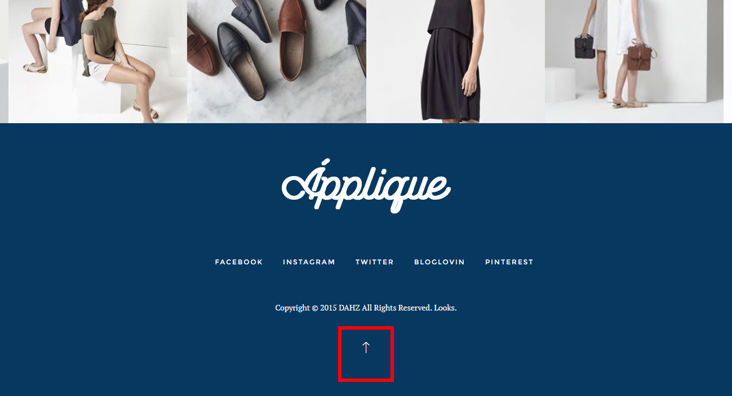732x396 pixels.
Task: Click the black handbag in the photo
Action: pyautogui.click(x=584, y=46)
